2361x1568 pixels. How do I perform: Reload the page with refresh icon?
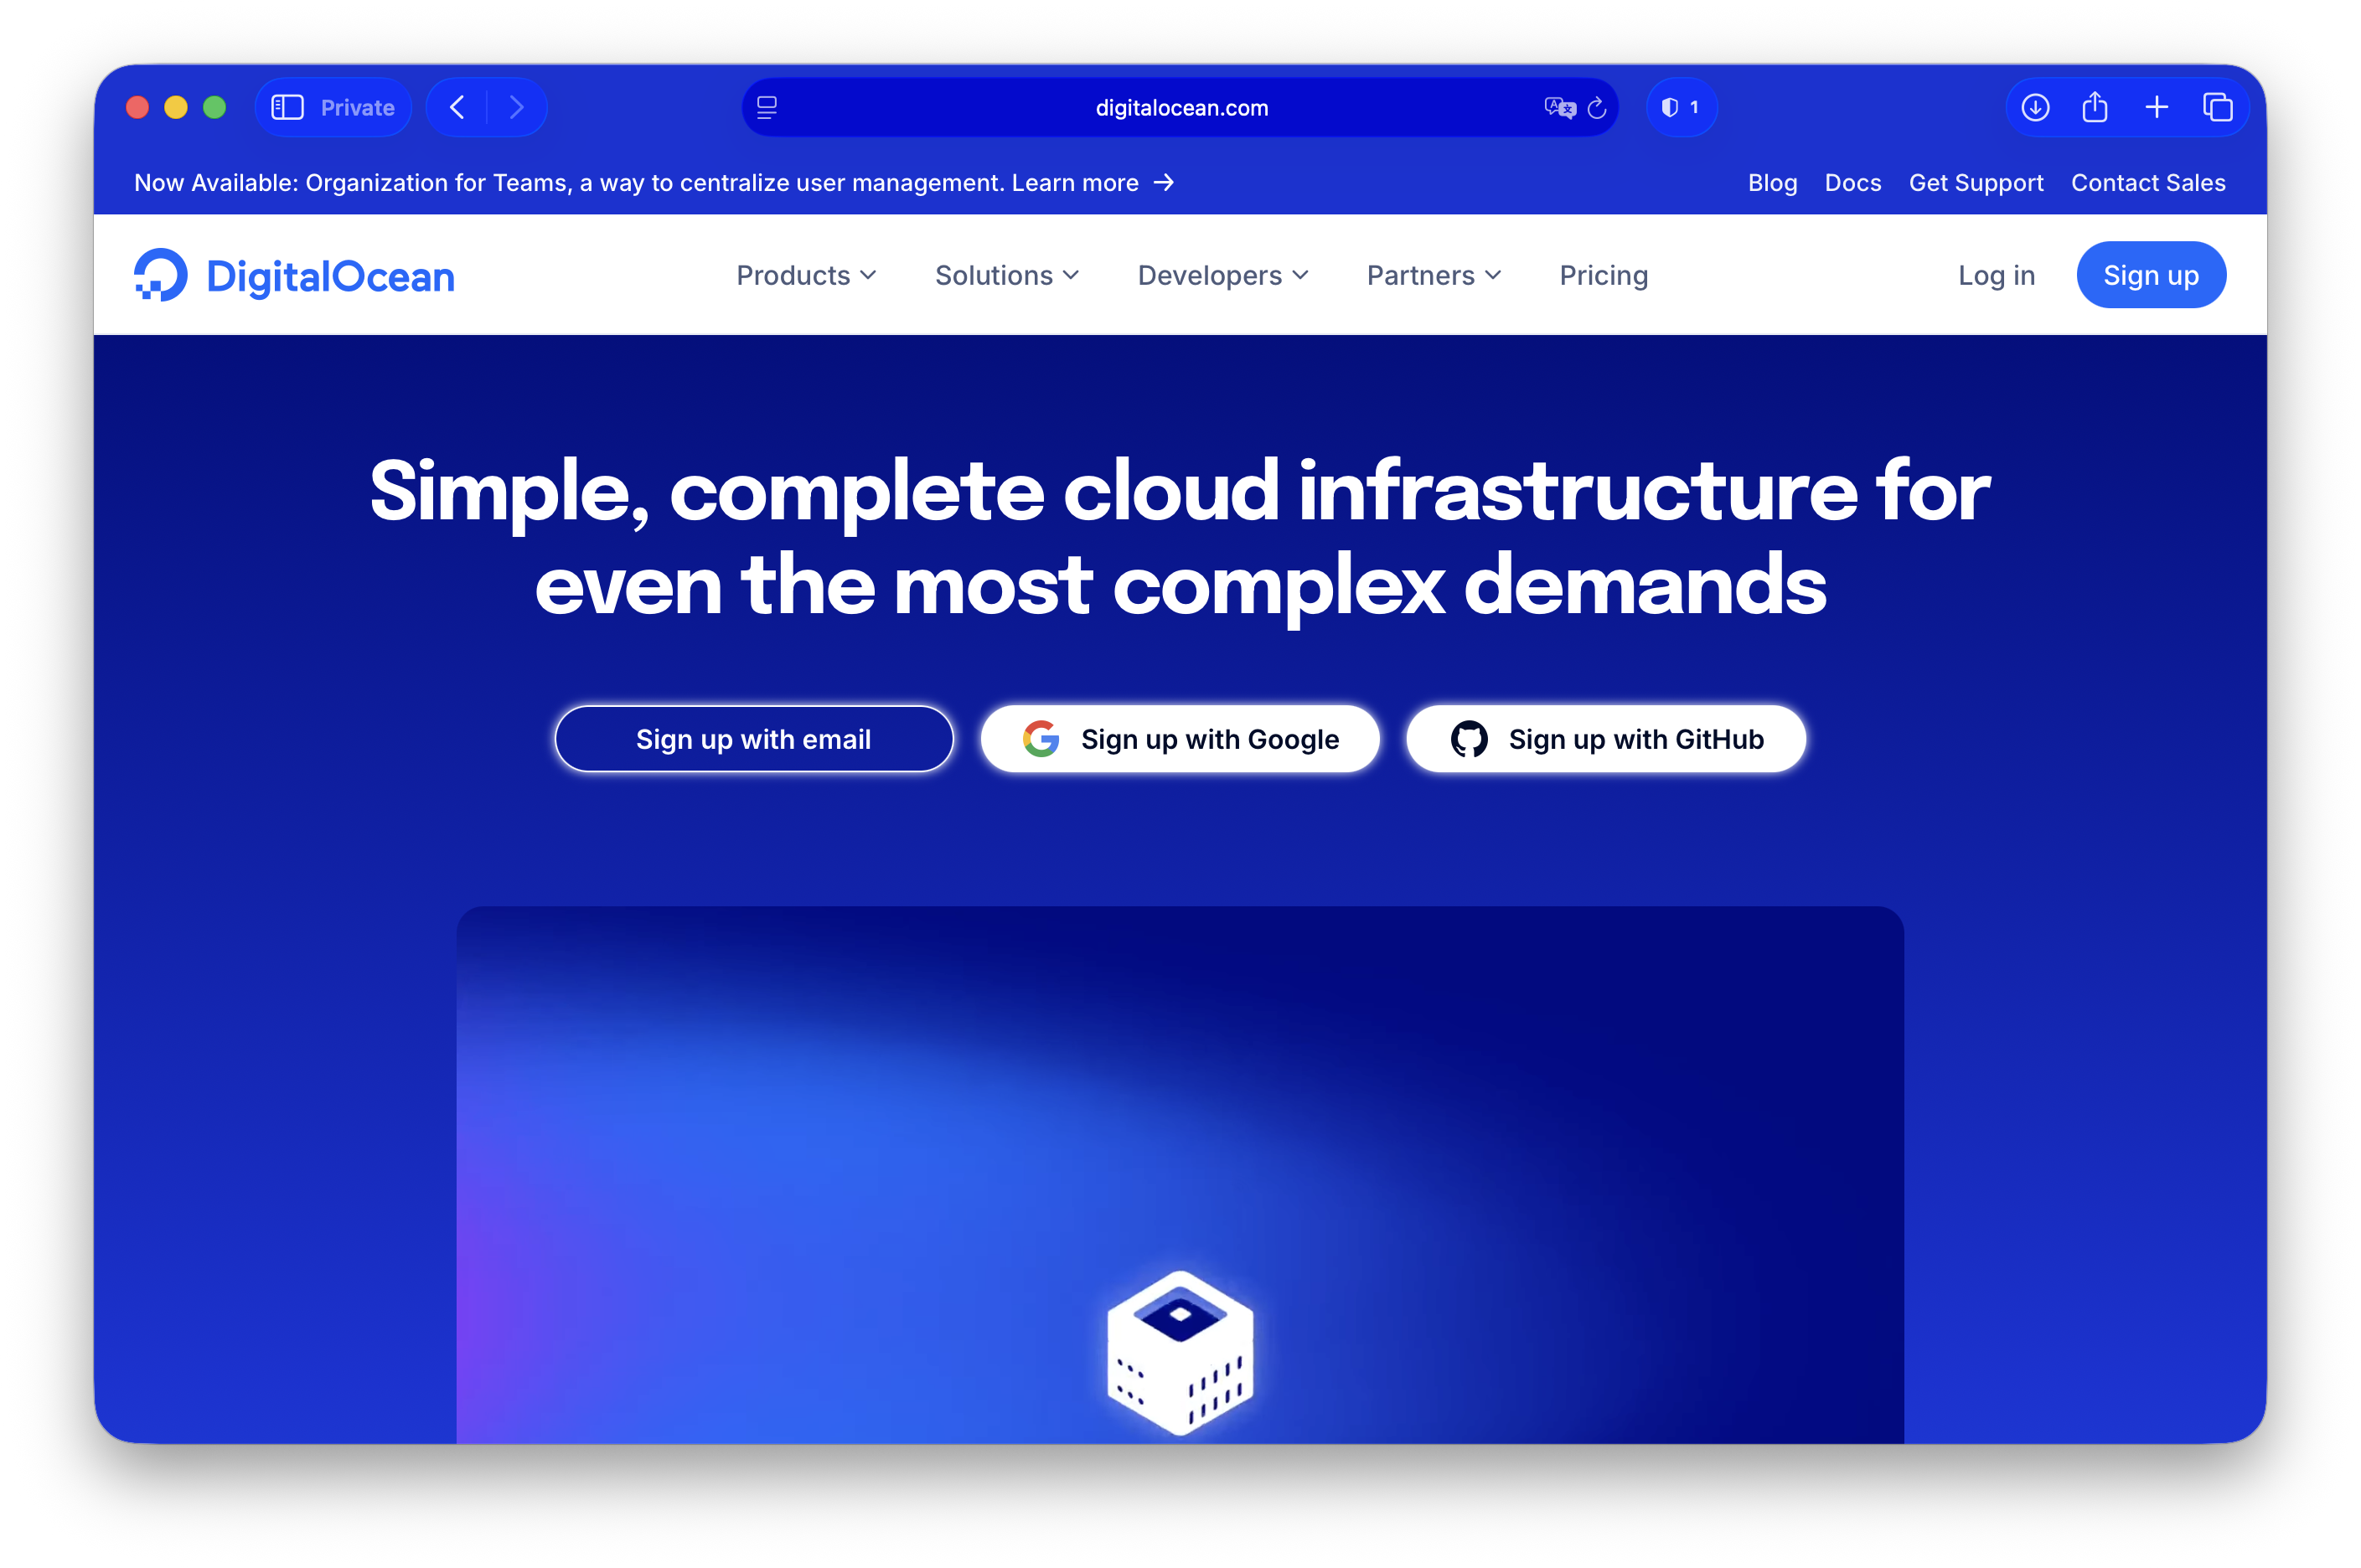coord(1597,107)
